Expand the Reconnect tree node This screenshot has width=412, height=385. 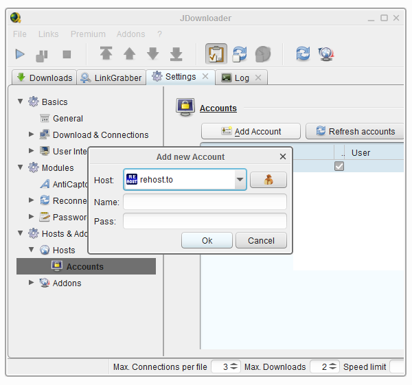[x=31, y=200]
